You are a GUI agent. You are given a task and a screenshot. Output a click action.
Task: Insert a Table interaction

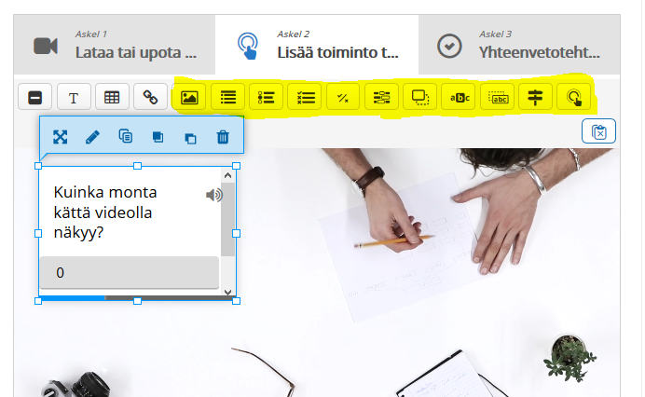[x=111, y=97]
